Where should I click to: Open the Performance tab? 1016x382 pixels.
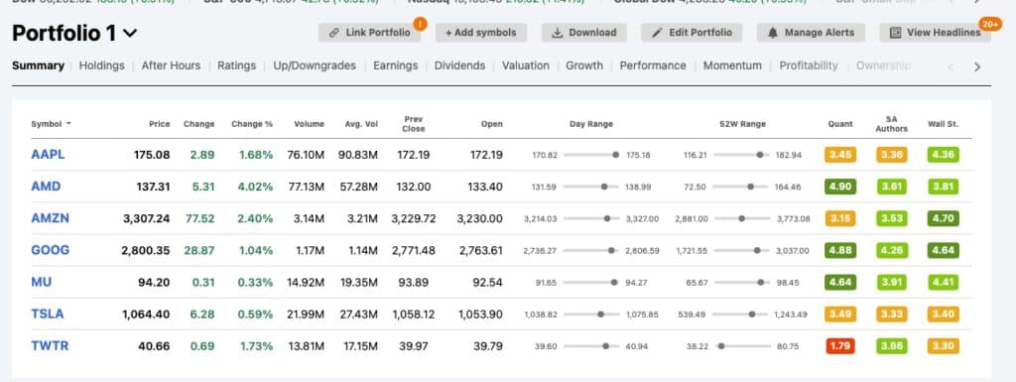click(x=653, y=65)
